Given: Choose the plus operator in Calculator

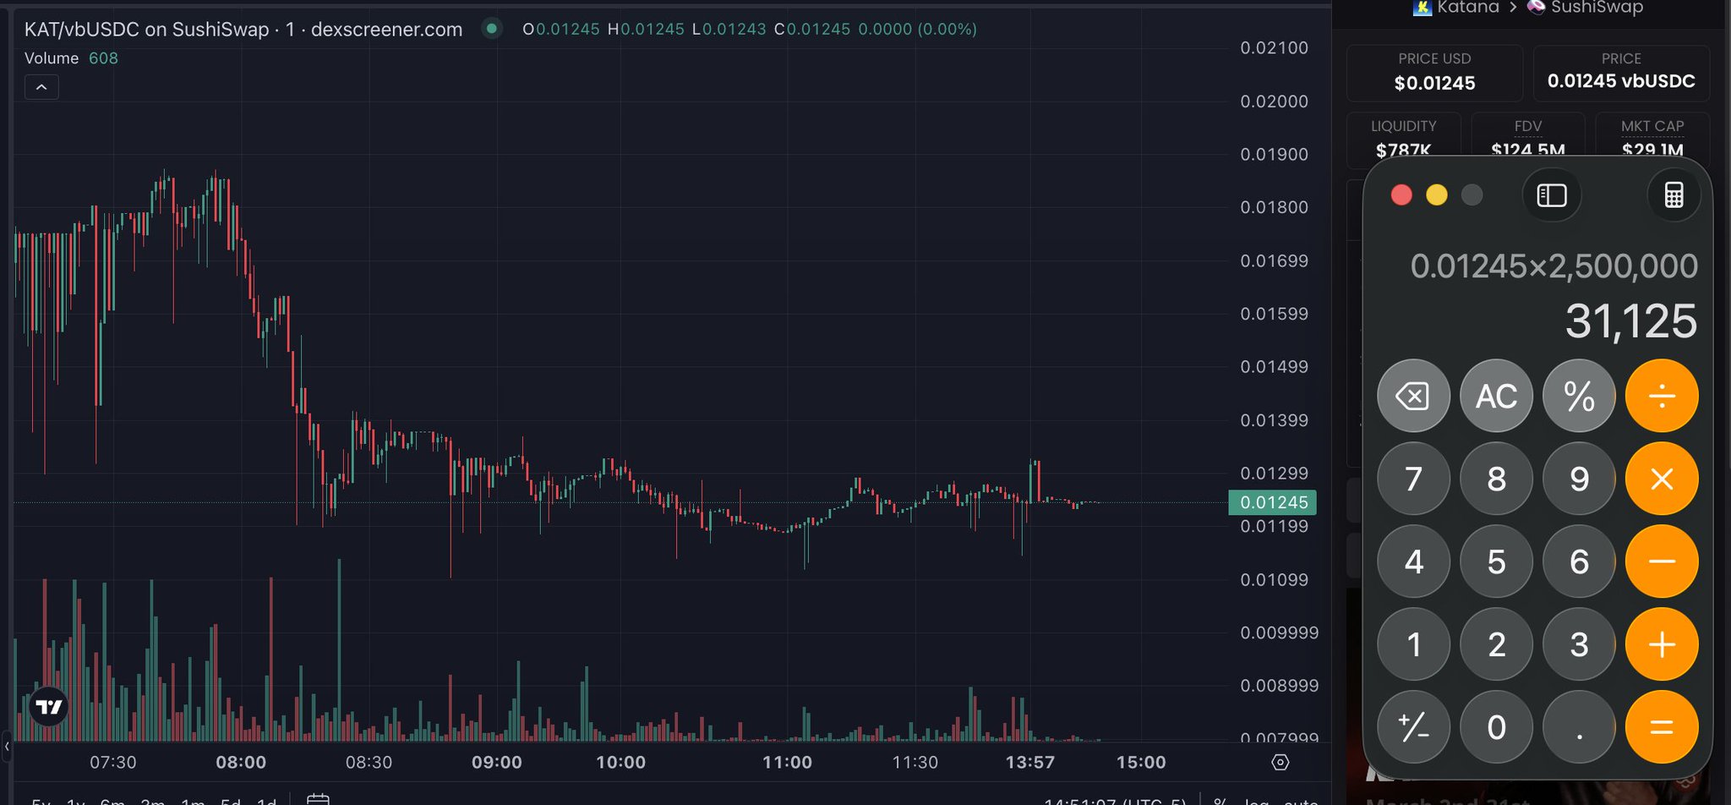Looking at the screenshot, I should (1662, 644).
